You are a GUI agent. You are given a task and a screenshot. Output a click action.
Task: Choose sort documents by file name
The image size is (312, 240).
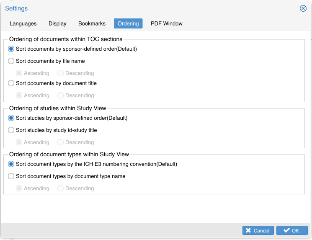pos(11,61)
